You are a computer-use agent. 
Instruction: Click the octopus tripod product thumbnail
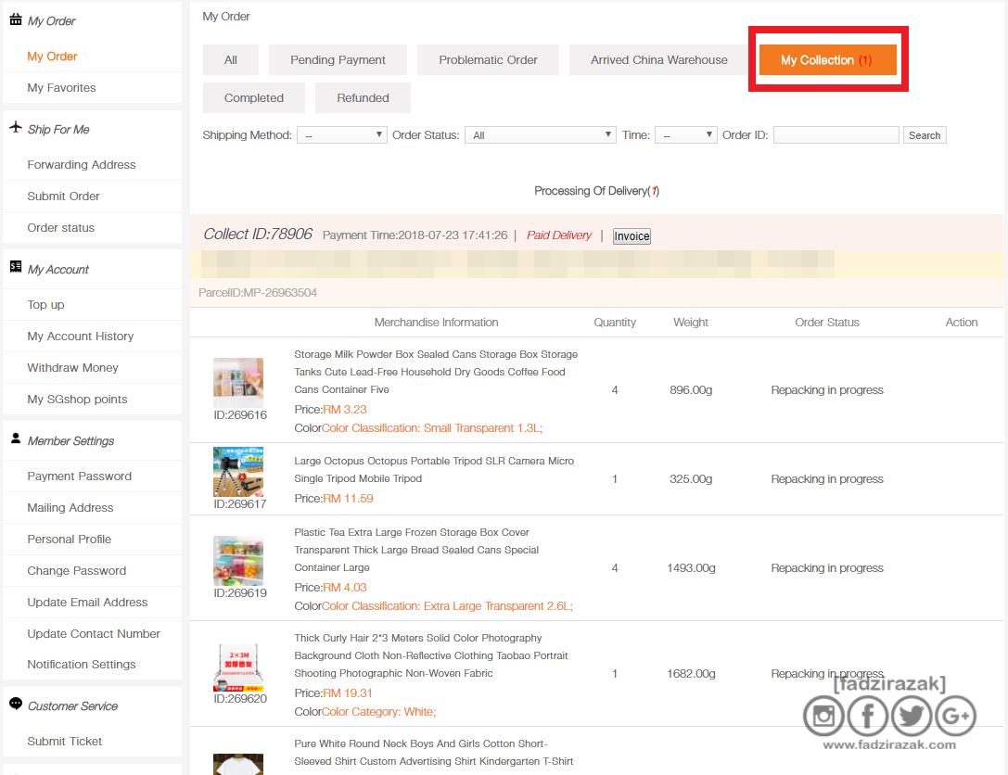[x=238, y=472]
